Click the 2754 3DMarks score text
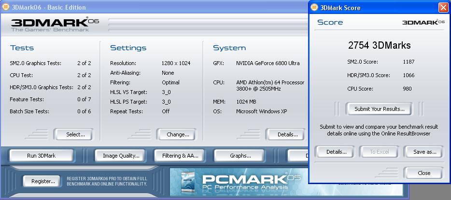451x200 pixels. click(x=379, y=45)
